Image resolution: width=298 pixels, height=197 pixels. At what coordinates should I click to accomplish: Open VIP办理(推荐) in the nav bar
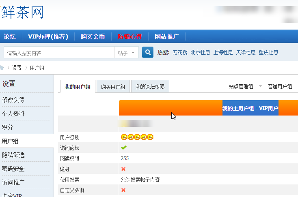click(x=48, y=36)
